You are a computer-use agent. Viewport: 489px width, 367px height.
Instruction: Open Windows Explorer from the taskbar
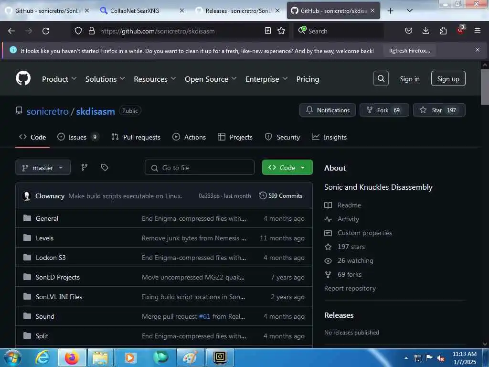(x=100, y=357)
